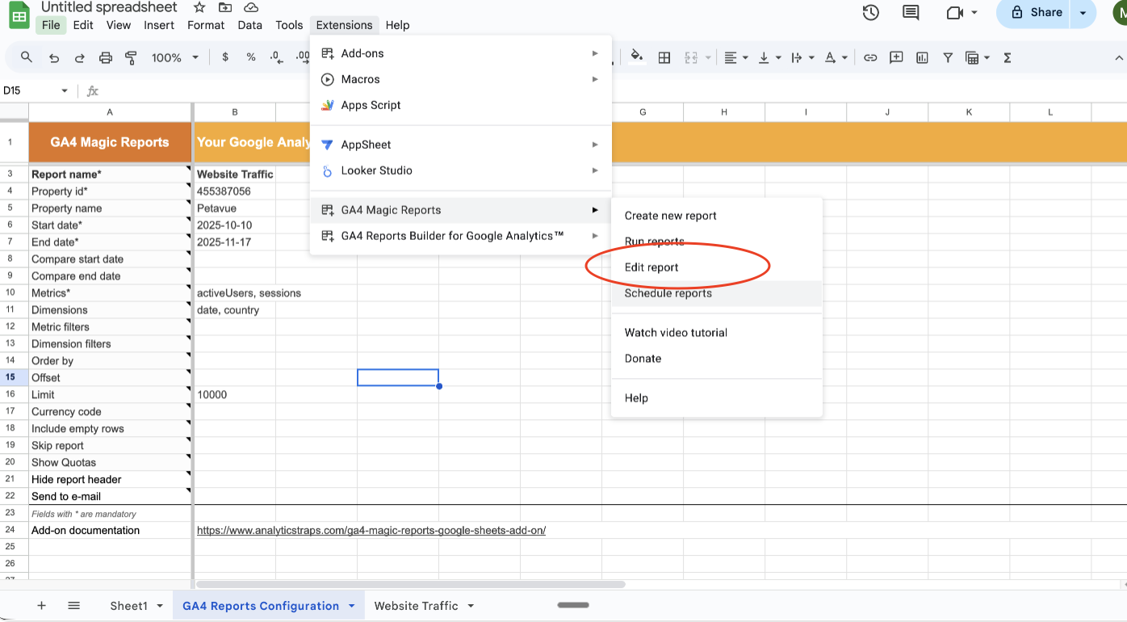
Task: Print the spreadsheet
Action: point(106,57)
